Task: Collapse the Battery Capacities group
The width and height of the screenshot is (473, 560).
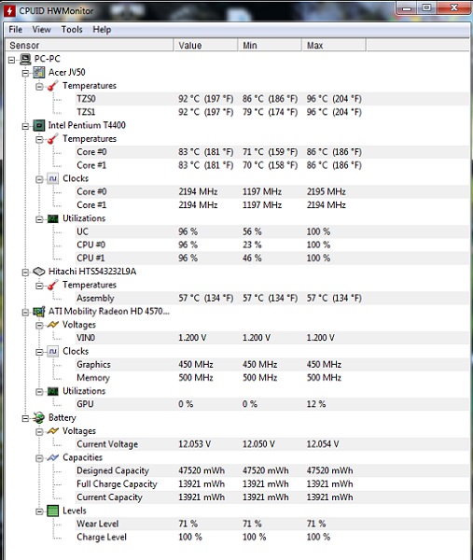Action: [39, 458]
